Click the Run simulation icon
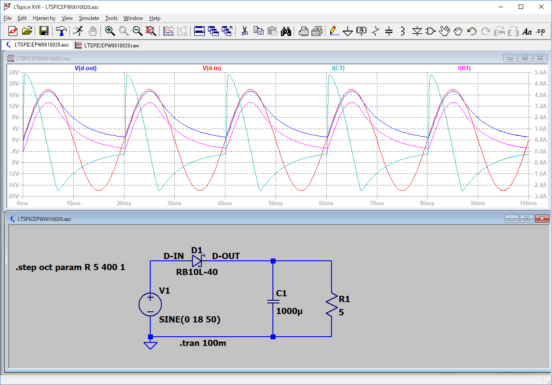 click(78, 31)
